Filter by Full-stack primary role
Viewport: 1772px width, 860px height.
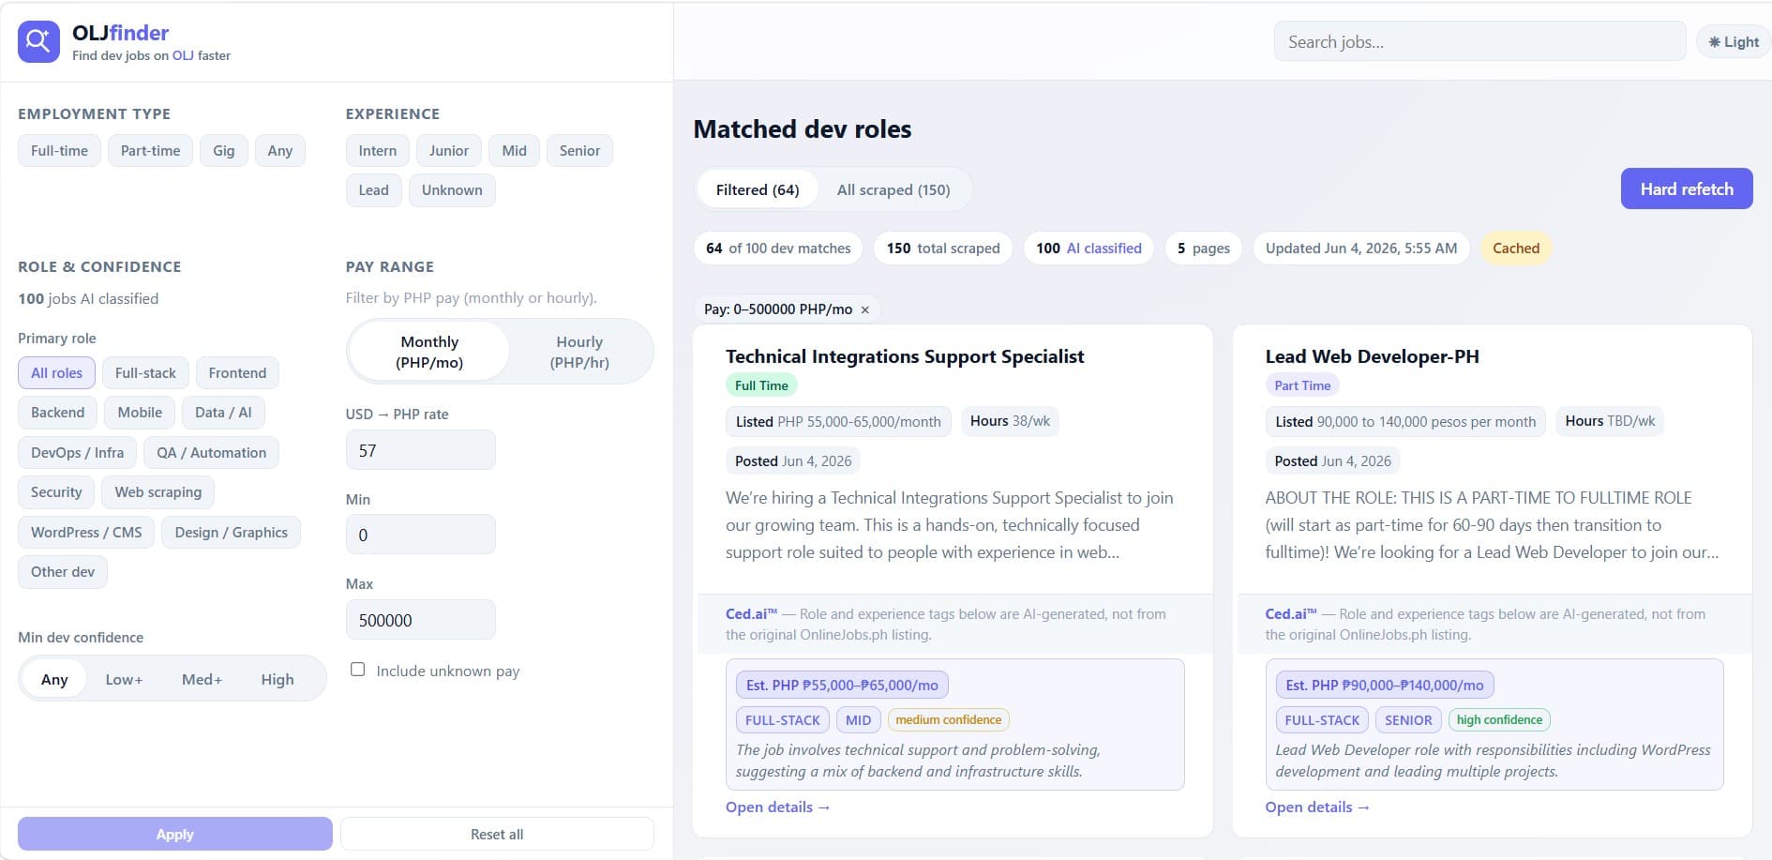coord(145,373)
